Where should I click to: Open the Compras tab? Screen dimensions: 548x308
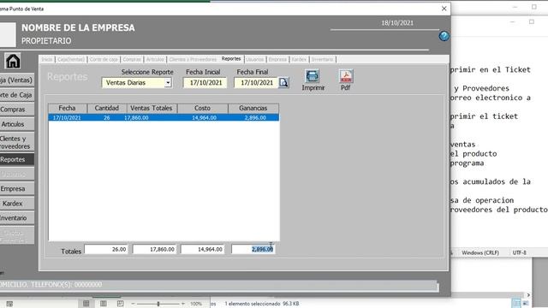click(x=132, y=59)
